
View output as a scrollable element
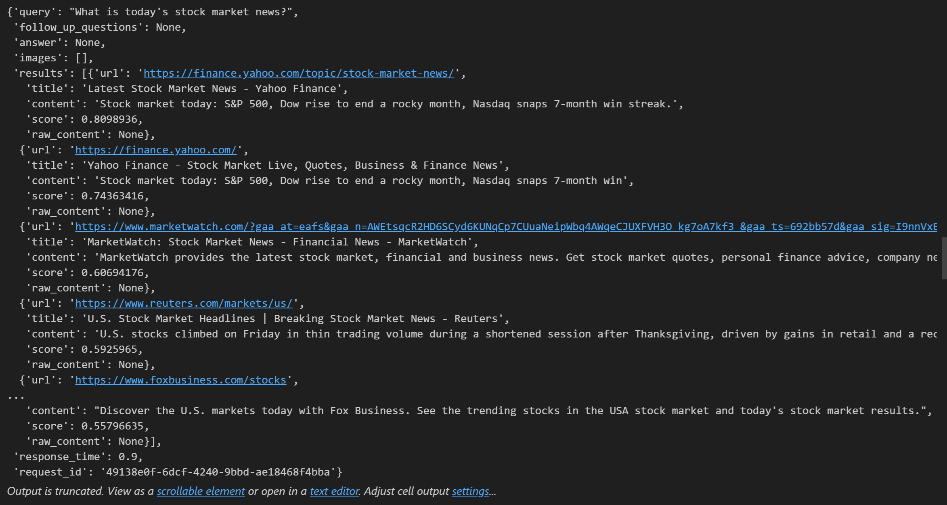click(201, 491)
